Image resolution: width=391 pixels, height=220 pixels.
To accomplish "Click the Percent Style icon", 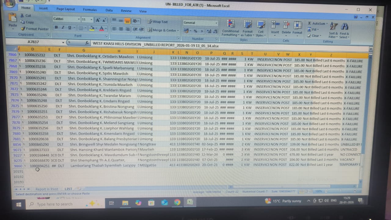I will (195, 31).
